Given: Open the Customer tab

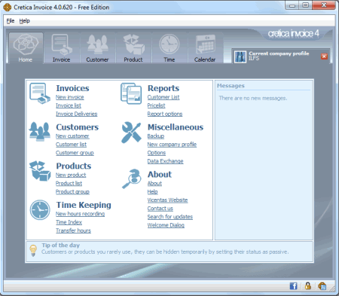Looking at the screenshot, I should [97, 48].
